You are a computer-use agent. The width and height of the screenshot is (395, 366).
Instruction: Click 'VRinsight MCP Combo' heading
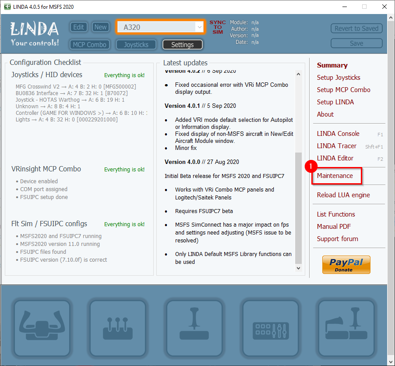[46, 169]
